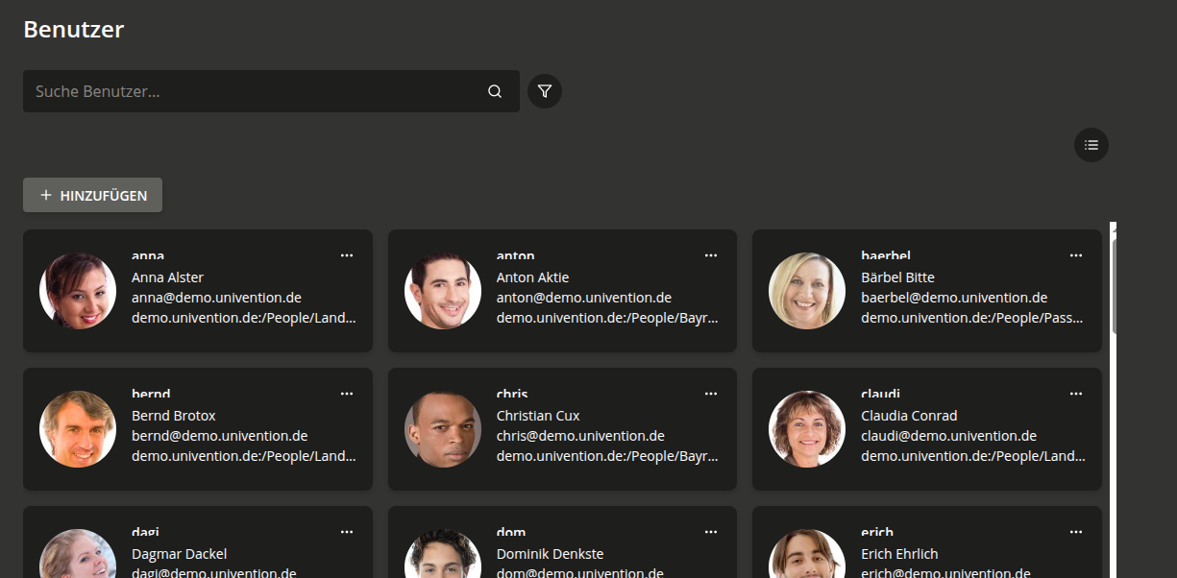Image resolution: width=1177 pixels, height=578 pixels.
Task: Open the three-dot menu for anton
Action: click(x=711, y=255)
